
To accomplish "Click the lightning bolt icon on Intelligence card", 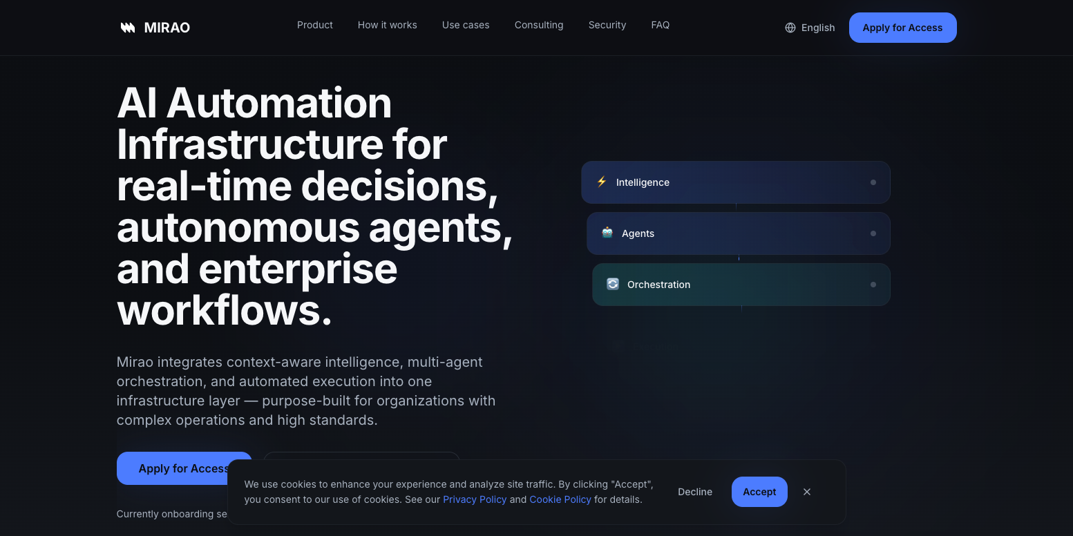I will click(x=602, y=182).
